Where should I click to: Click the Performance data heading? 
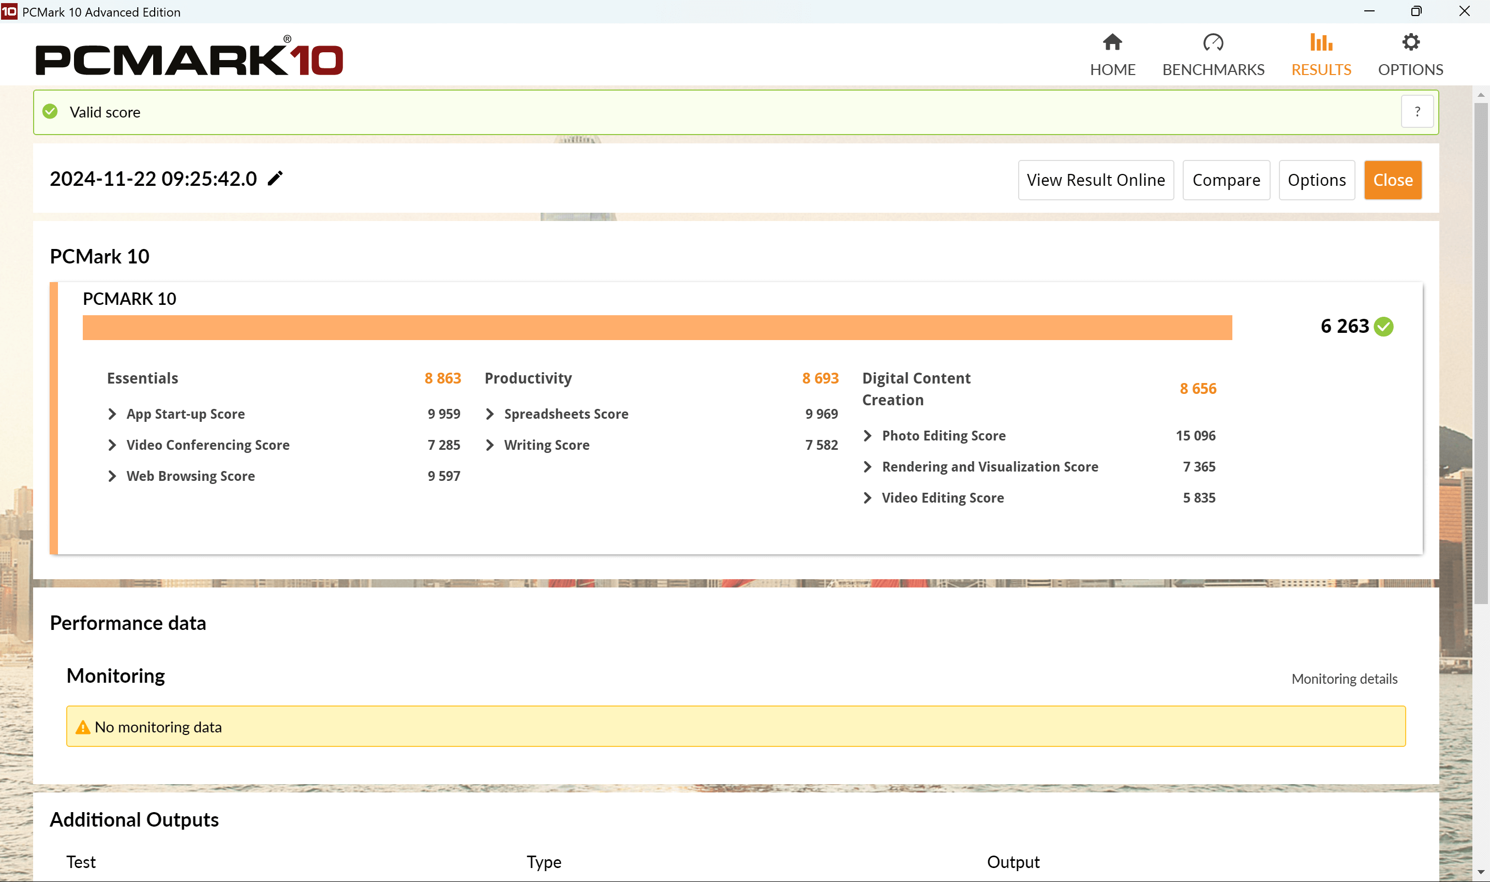128,623
